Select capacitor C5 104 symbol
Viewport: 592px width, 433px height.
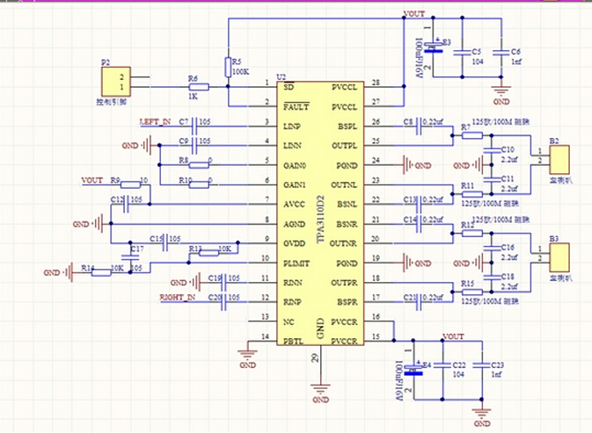(x=463, y=52)
